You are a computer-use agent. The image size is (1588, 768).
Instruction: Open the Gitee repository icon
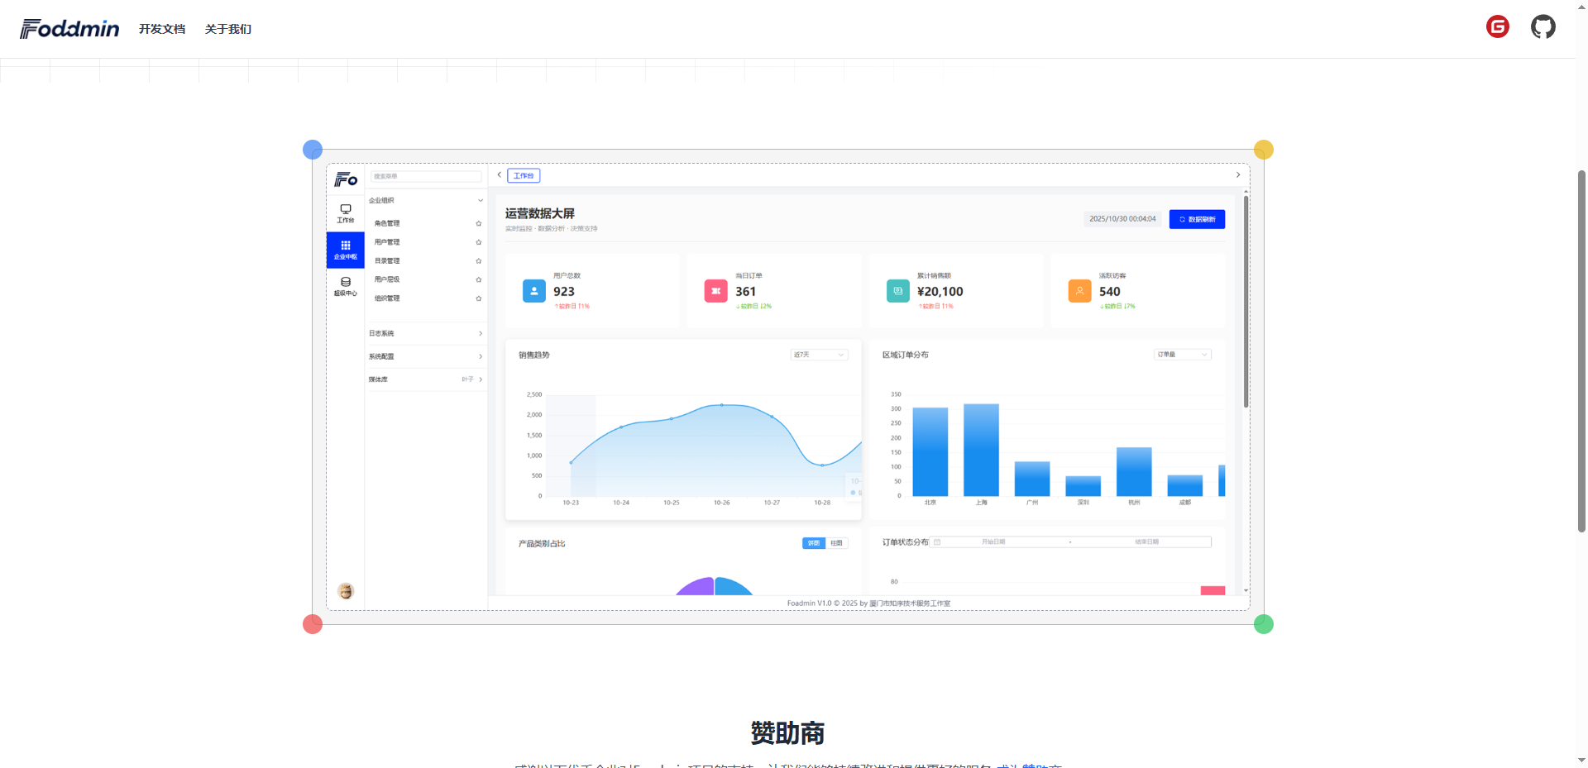coord(1497,27)
